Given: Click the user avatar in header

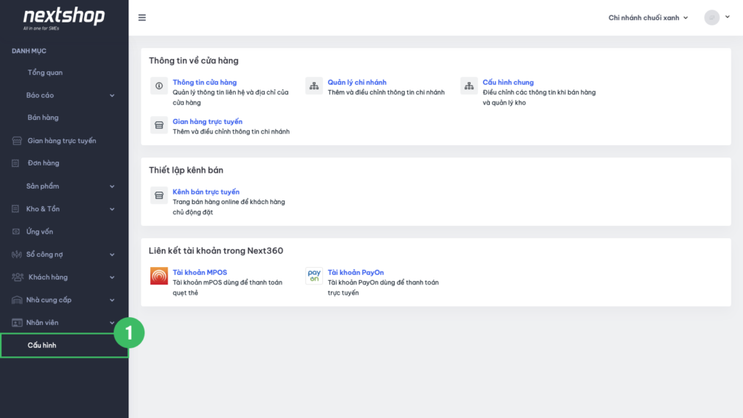Looking at the screenshot, I should tap(712, 17).
